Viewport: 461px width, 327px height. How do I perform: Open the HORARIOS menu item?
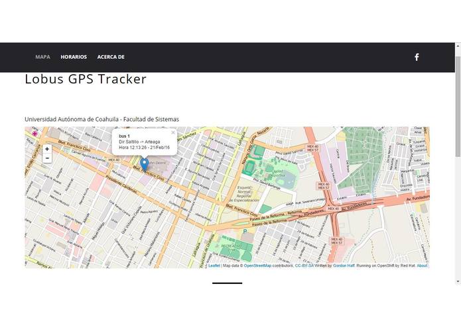click(x=74, y=57)
